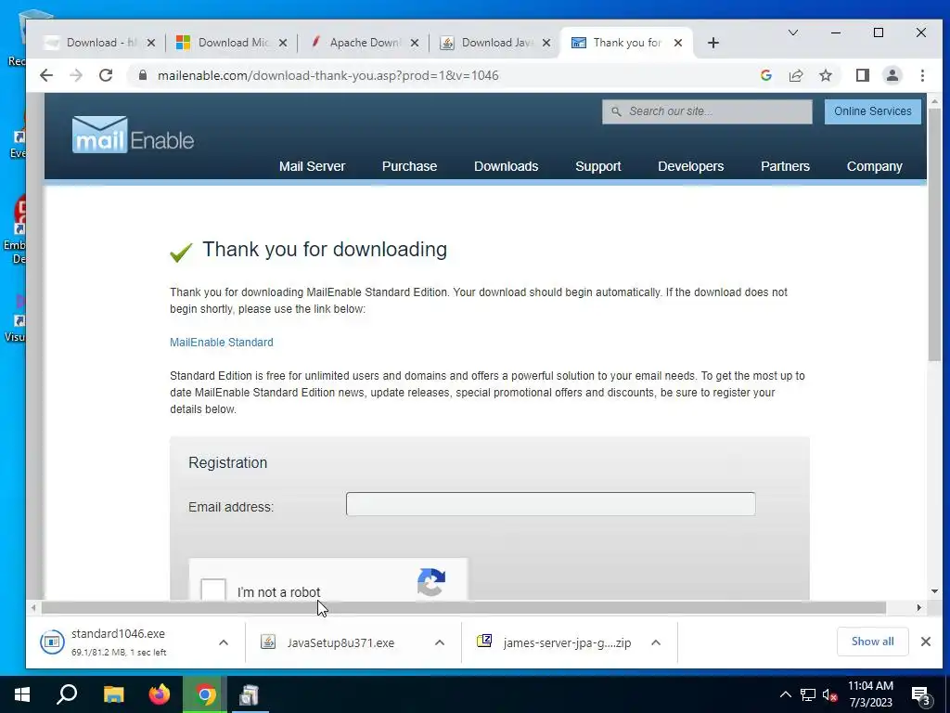The image size is (950, 713).
Task: Expand standard1046.exe download options
Action: coord(224,642)
